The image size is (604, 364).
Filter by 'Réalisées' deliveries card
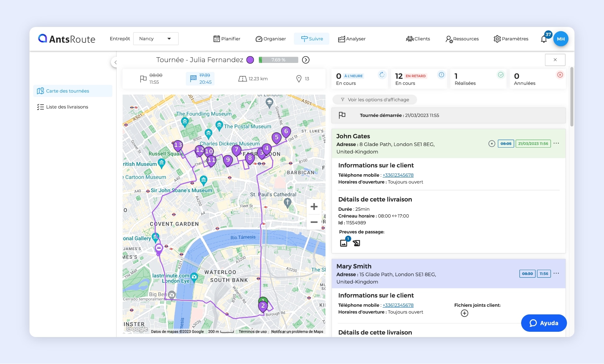click(x=478, y=79)
